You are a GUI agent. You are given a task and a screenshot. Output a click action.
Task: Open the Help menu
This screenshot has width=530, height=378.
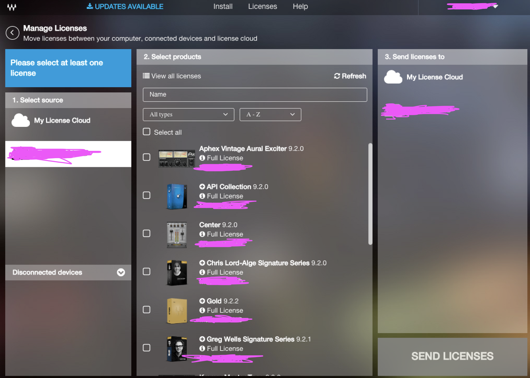pos(300,7)
